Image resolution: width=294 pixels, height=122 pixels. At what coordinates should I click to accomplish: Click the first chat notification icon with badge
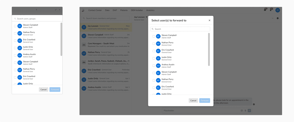[265, 9]
